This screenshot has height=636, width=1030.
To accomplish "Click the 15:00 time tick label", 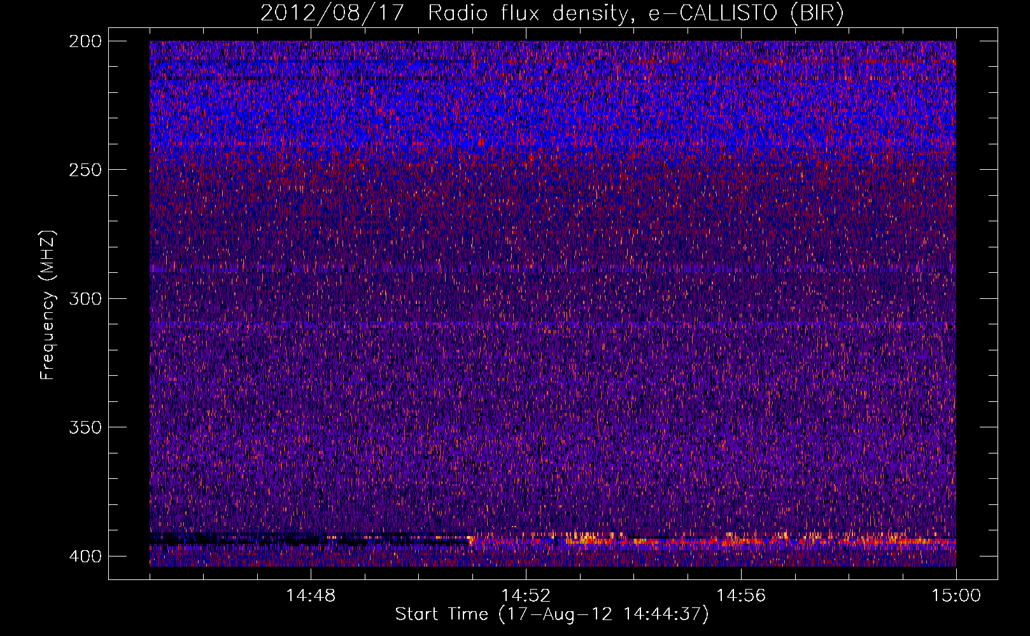I will point(956,595).
